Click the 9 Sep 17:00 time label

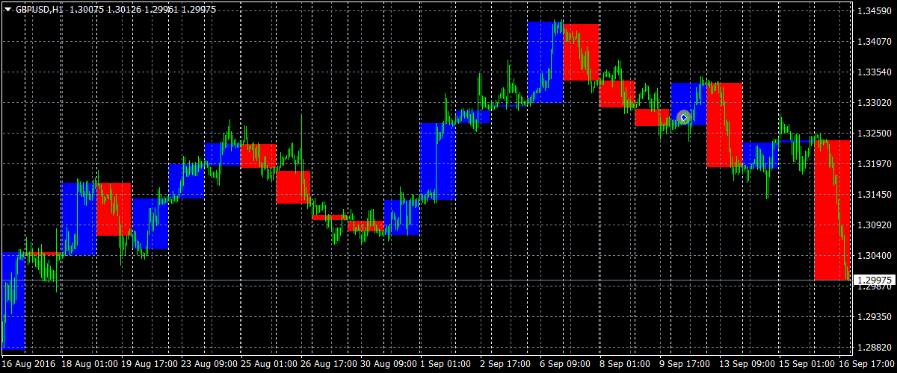pyautogui.click(x=685, y=364)
